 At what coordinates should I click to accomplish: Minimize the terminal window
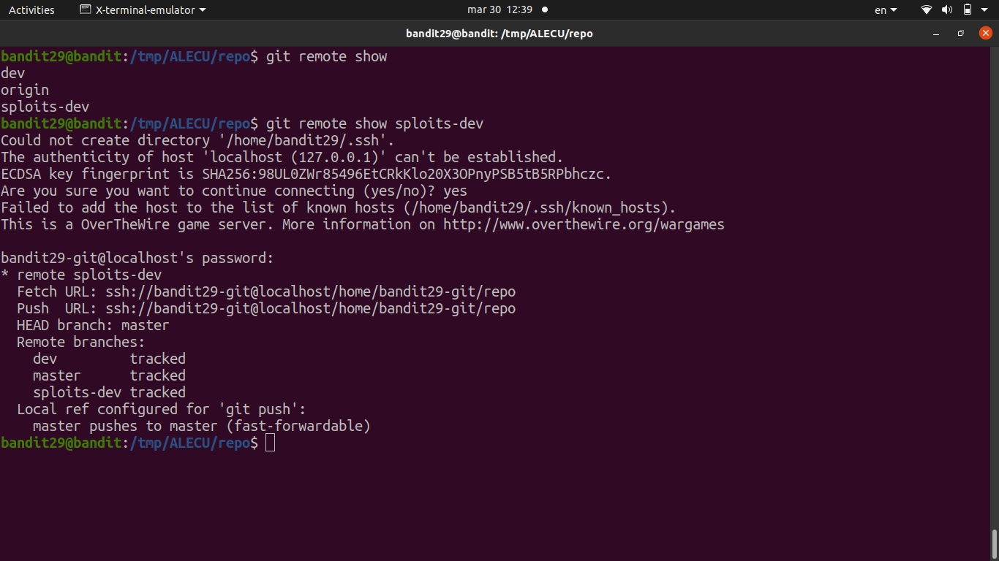tap(936, 34)
